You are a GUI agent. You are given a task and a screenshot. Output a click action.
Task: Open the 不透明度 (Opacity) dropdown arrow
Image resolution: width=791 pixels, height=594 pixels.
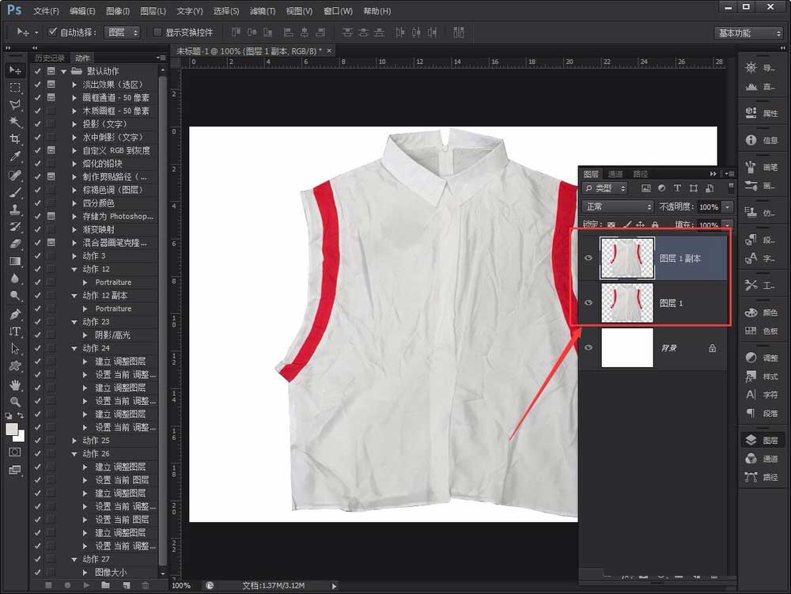[725, 206]
